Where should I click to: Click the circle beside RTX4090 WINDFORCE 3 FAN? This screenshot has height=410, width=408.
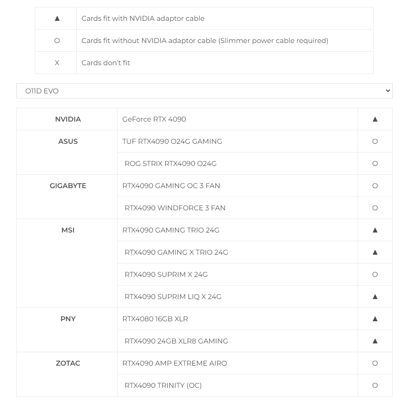click(x=375, y=208)
